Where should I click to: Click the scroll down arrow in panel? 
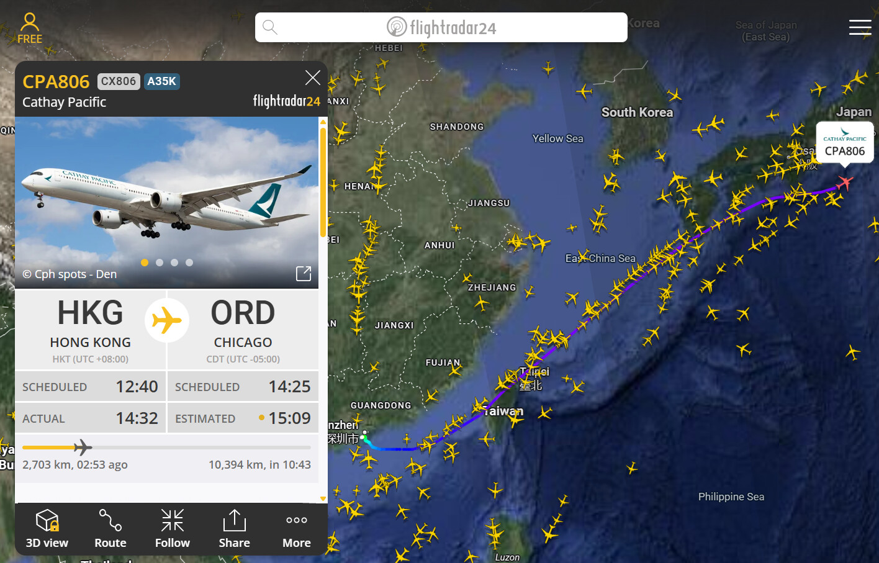point(323,498)
